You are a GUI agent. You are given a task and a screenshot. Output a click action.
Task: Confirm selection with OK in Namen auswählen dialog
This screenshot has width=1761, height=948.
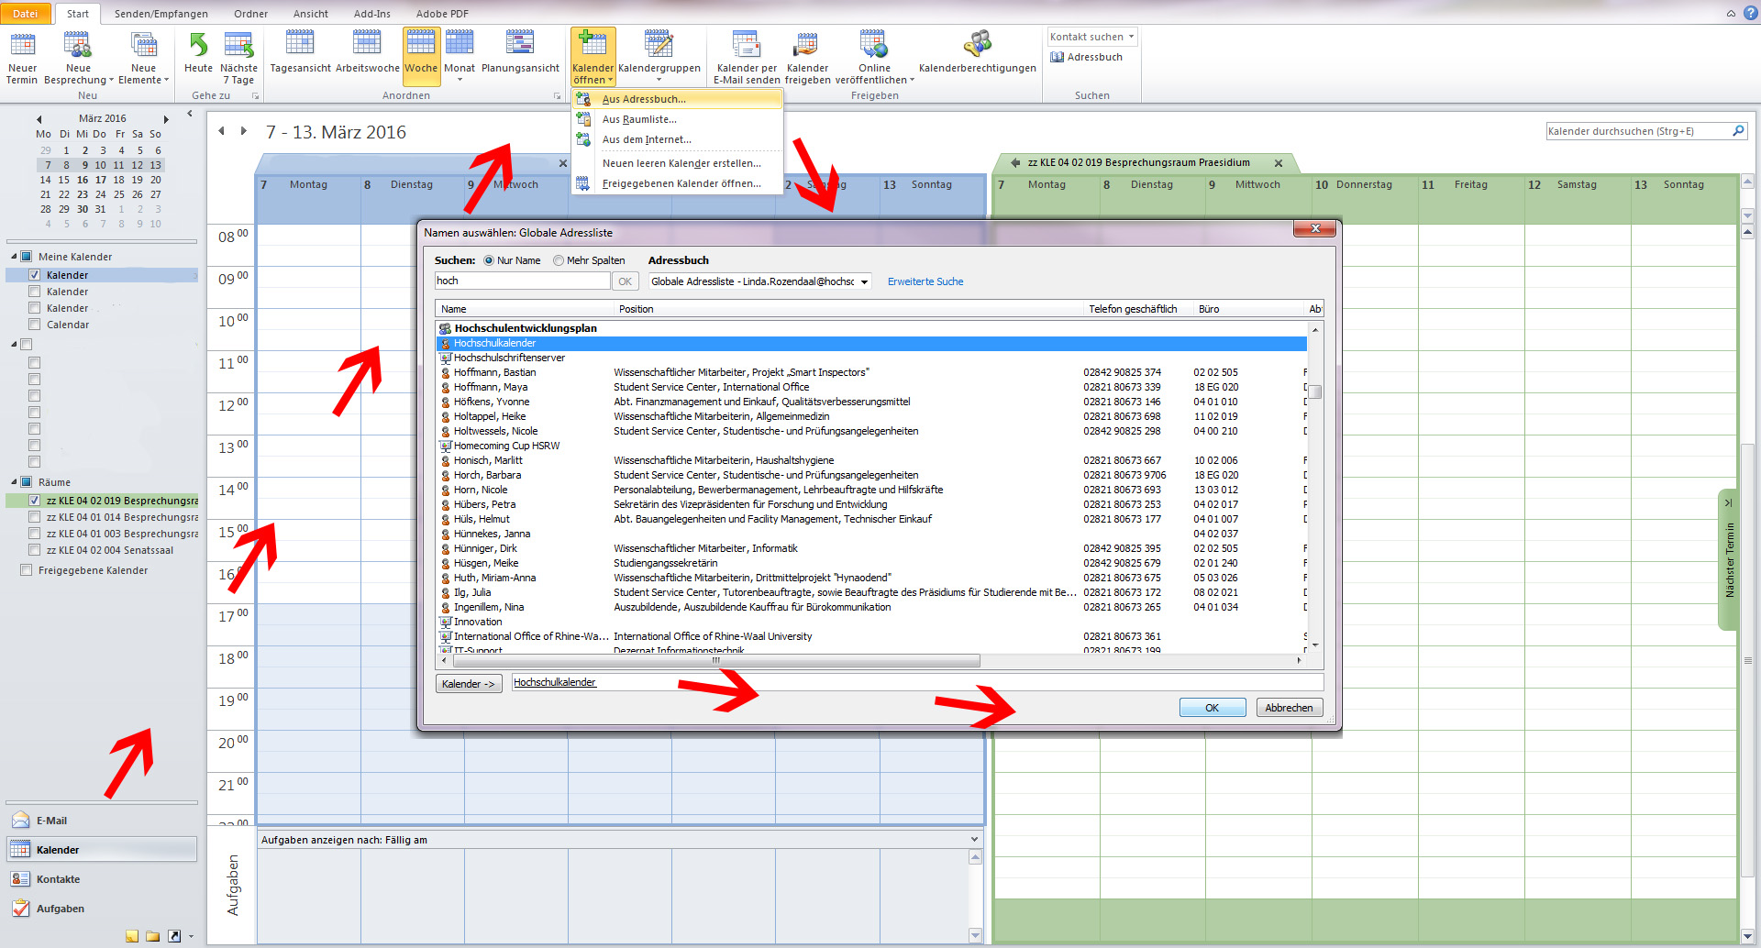pyautogui.click(x=1212, y=708)
